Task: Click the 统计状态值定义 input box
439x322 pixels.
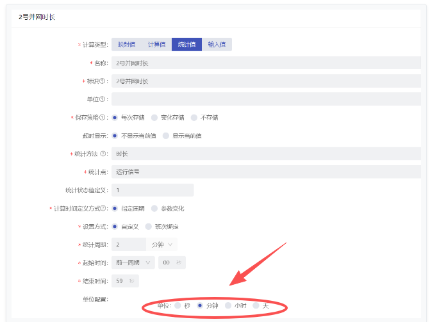Action: pyautogui.click(x=152, y=190)
